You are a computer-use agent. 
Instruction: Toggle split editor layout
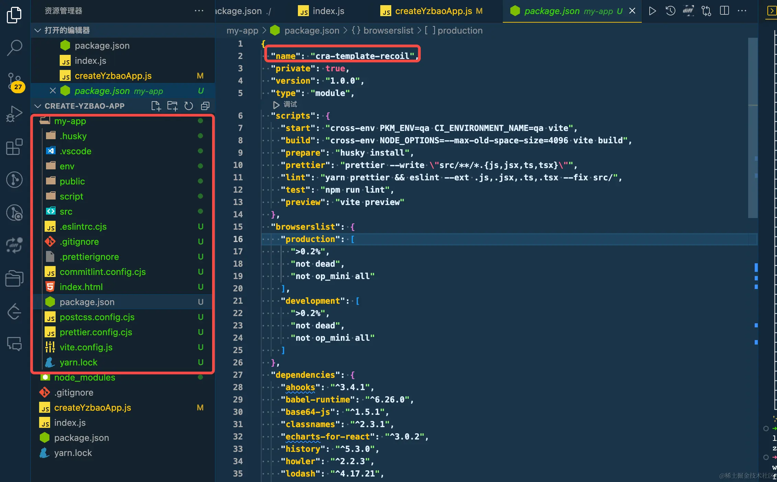(724, 11)
